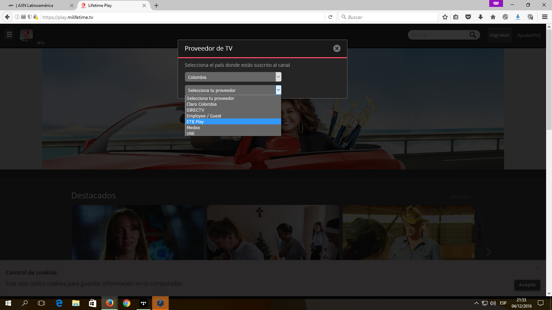The image size is (552, 310).
Task: Open the Action Center notifications icon
Action: coord(541,303)
